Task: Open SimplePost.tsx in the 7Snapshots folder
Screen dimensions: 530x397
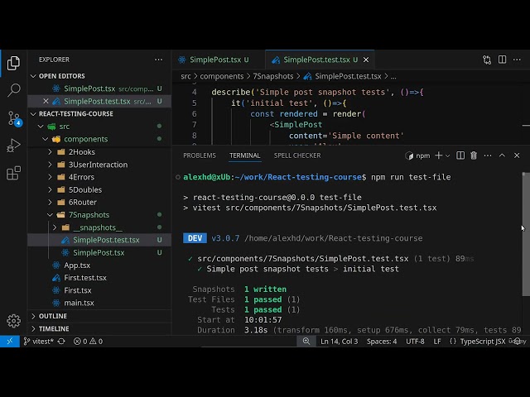Action: pyautogui.click(x=99, y=252)
